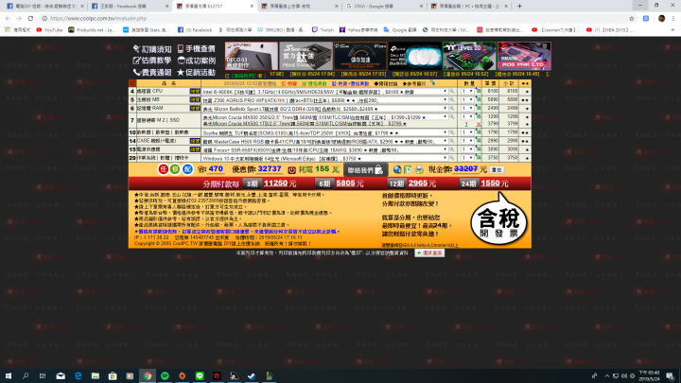Image resolution: width=681 pixels, height=383 pixels.
Task: Open the YouTube bookmark
Action: point(49,30)
